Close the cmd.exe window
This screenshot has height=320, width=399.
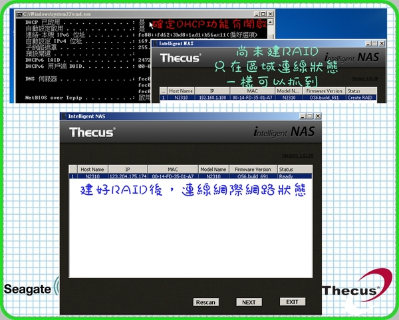pos(270,14)
